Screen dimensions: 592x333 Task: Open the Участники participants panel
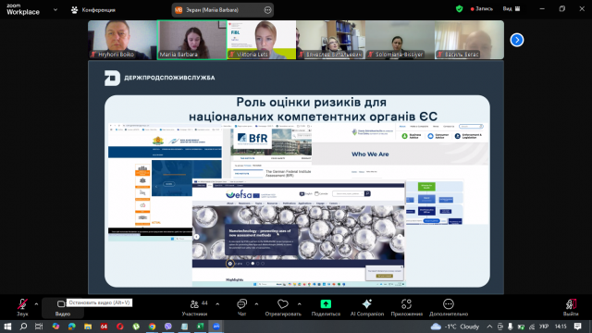195,307
